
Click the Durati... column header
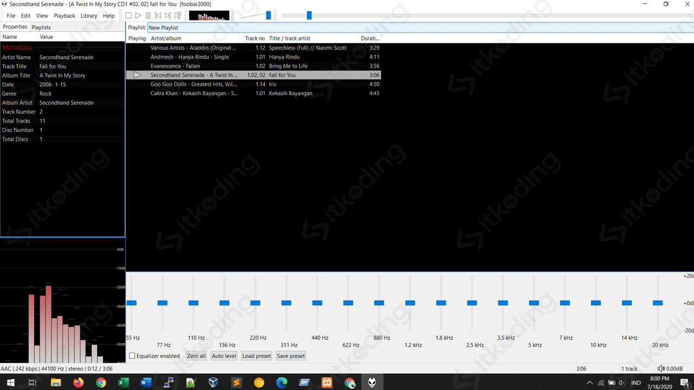click(370, 38)
